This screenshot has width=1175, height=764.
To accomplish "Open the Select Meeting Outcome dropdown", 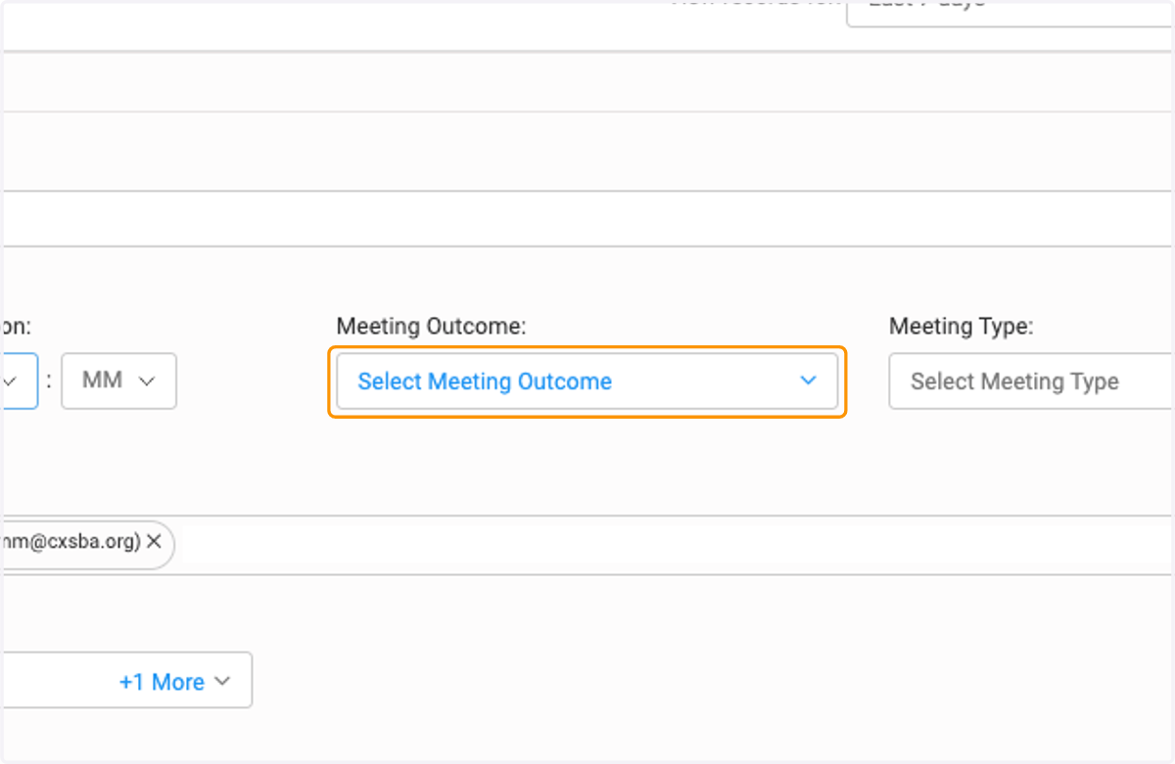I will click(x=587, y=382).
